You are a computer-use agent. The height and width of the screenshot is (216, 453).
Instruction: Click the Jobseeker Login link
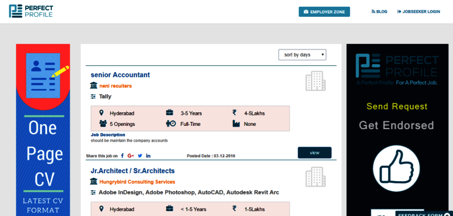418,12
